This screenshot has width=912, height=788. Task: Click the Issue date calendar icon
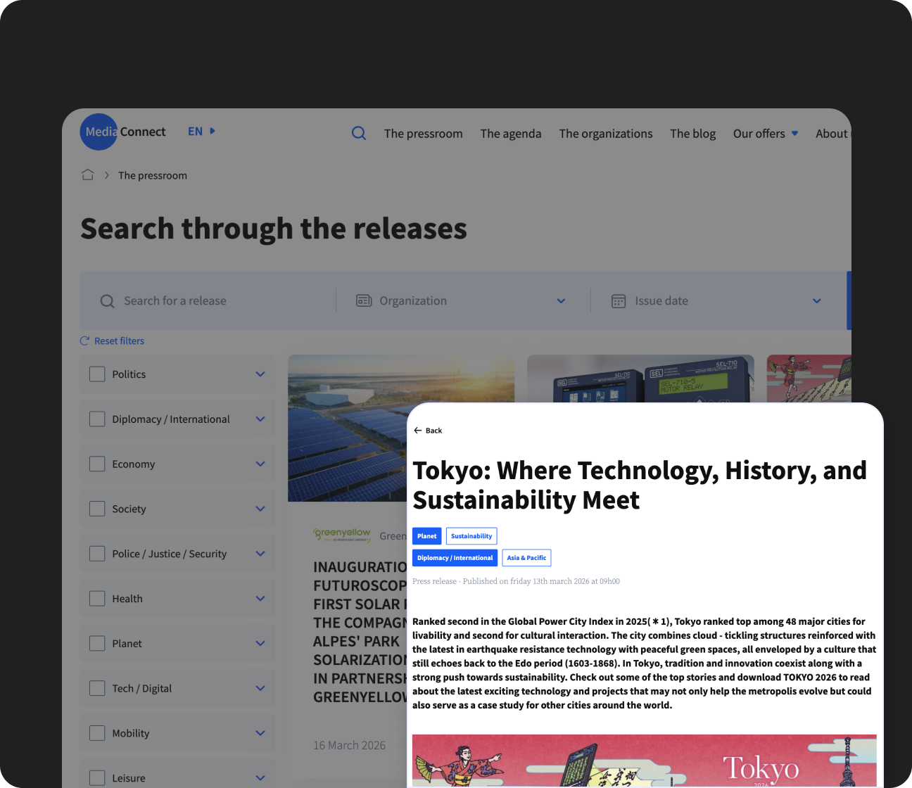click(619, 301)
